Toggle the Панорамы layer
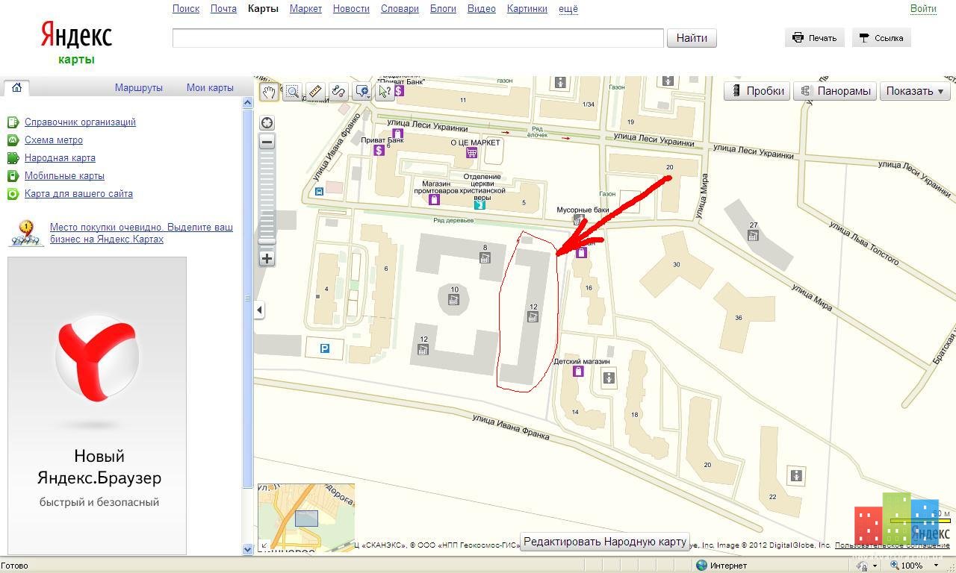Image resolution: width=956 pixels, height=573 pixels. point(835,91)
